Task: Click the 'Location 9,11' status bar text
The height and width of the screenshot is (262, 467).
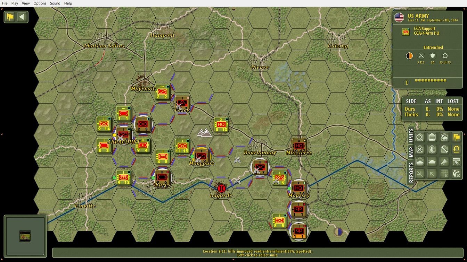Action: click(257, 251)
